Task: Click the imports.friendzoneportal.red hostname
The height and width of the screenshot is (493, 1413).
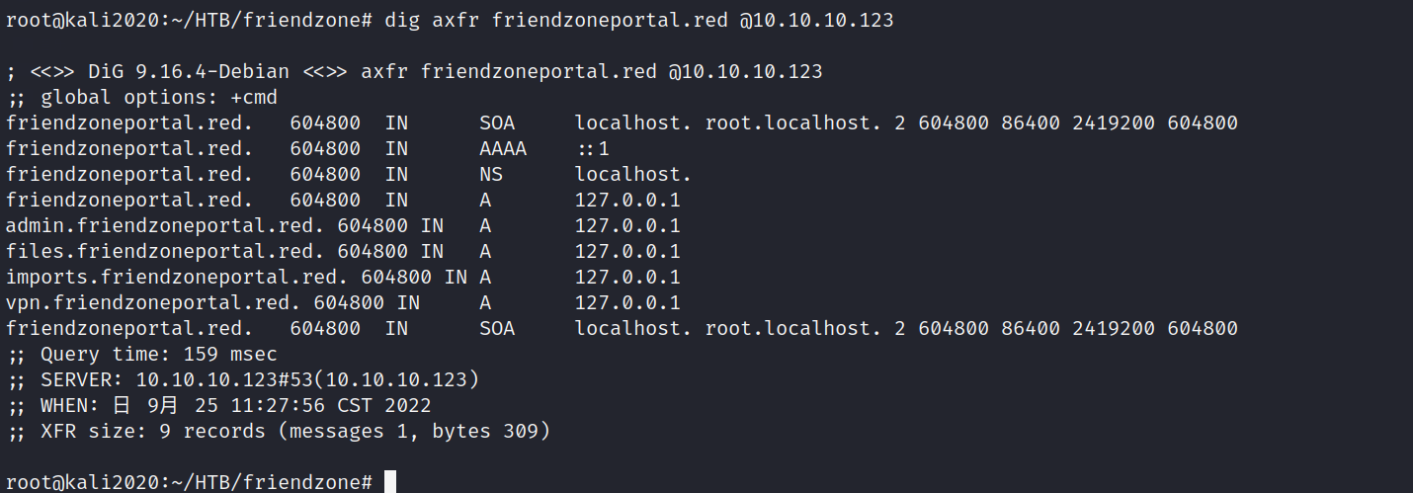Action: click(x=177, y=278)
